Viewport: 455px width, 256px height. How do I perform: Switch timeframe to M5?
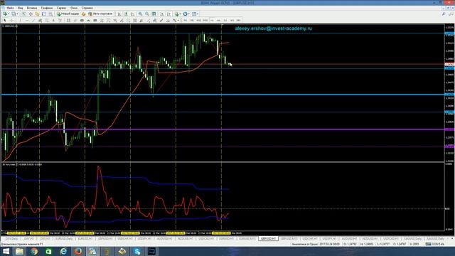(192, 21)
